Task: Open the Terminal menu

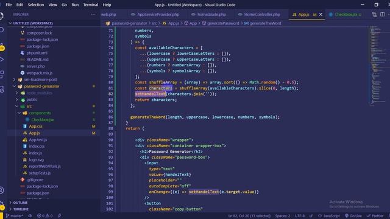Action: [91, 5]
